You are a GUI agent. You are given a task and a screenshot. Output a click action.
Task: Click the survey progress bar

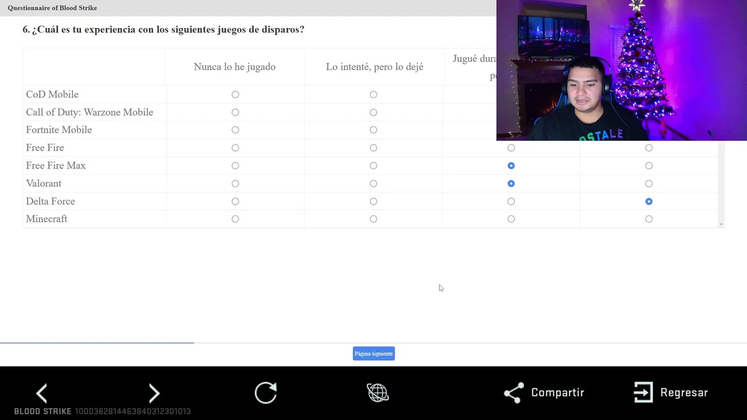373,342
